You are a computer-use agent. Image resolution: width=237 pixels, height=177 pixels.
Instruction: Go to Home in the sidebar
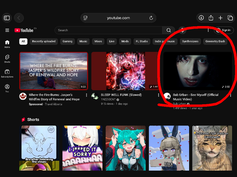tap(7, 44)
